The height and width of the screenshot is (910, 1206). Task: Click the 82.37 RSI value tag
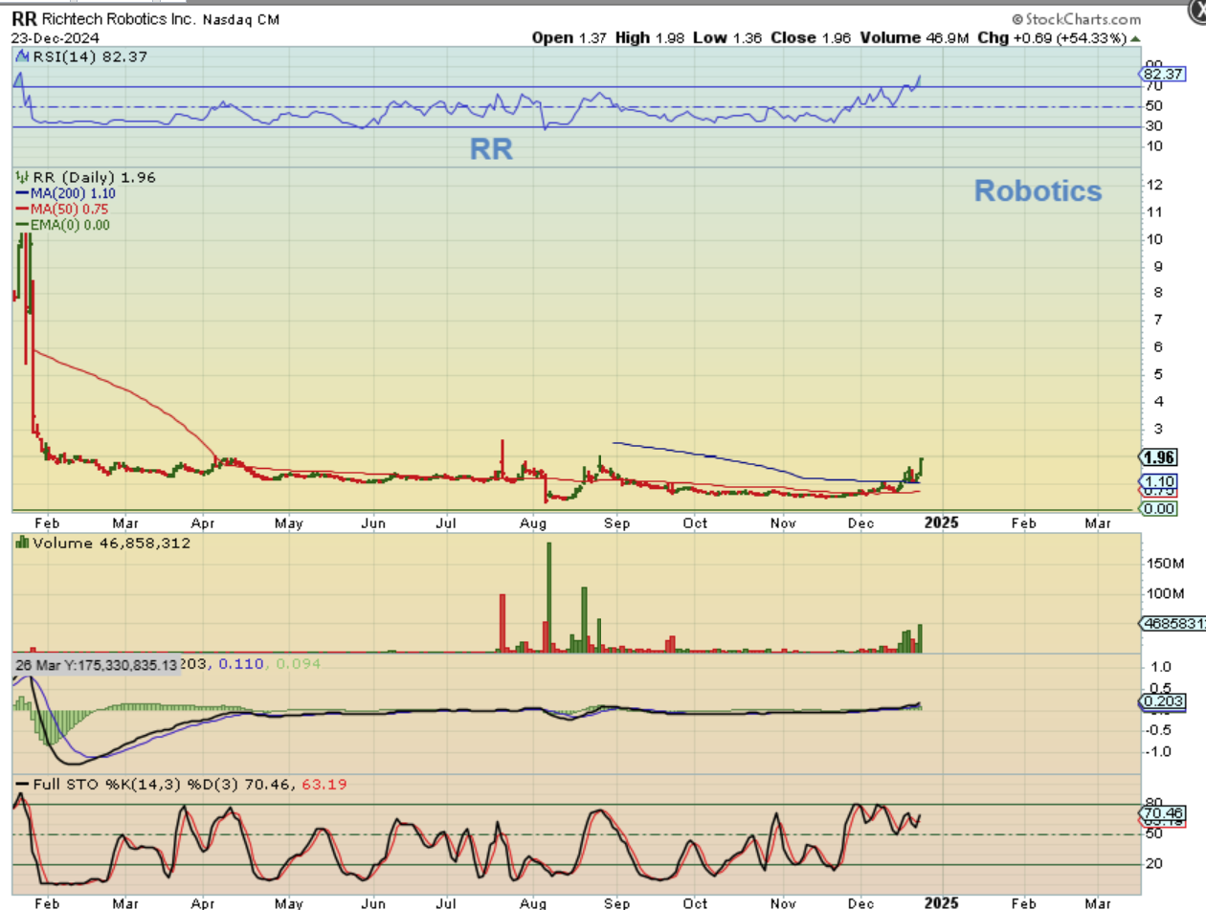click(1164, 74)
